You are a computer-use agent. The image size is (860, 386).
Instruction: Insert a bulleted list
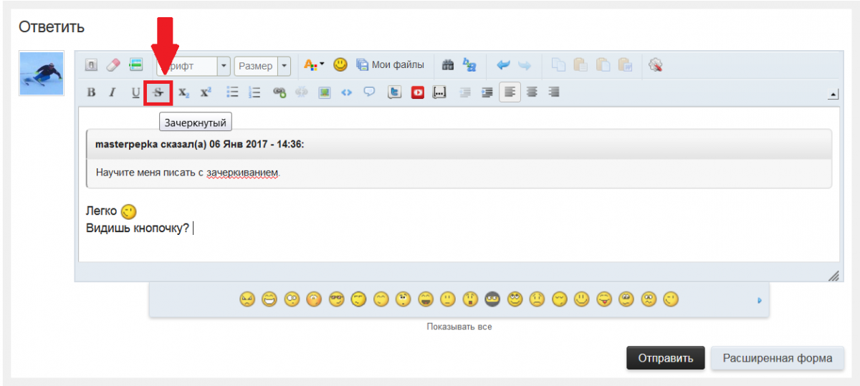[x=232, y=92]
